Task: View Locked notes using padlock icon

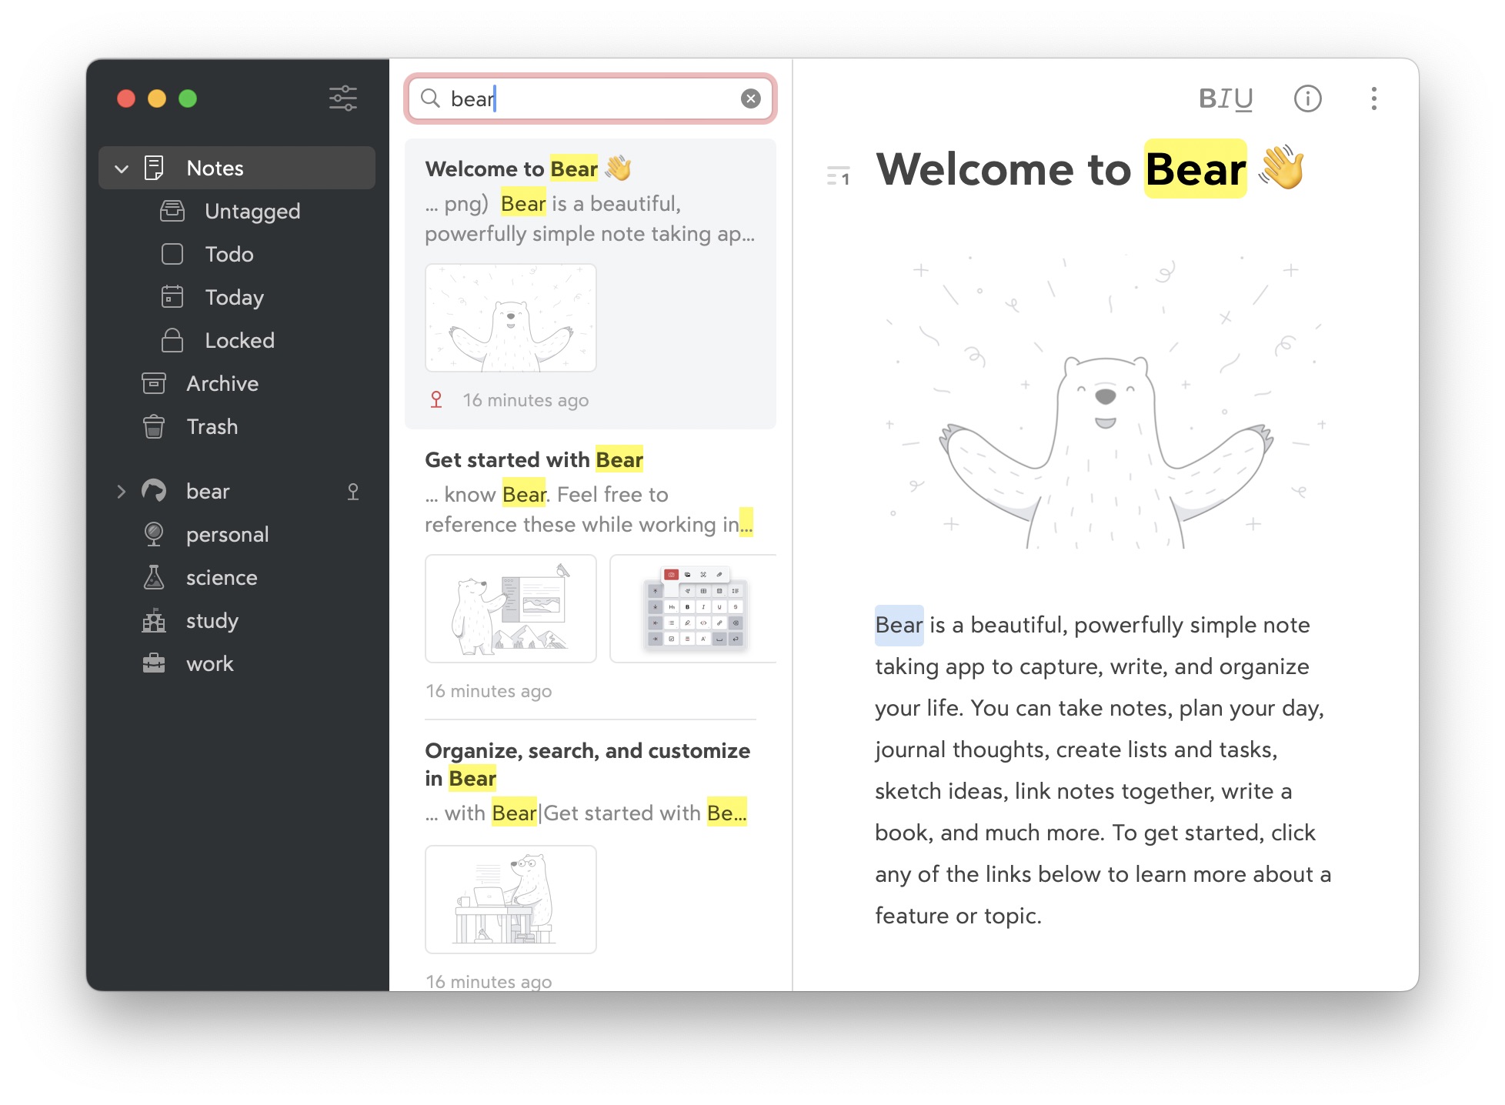Action: [x=172, y=340]
